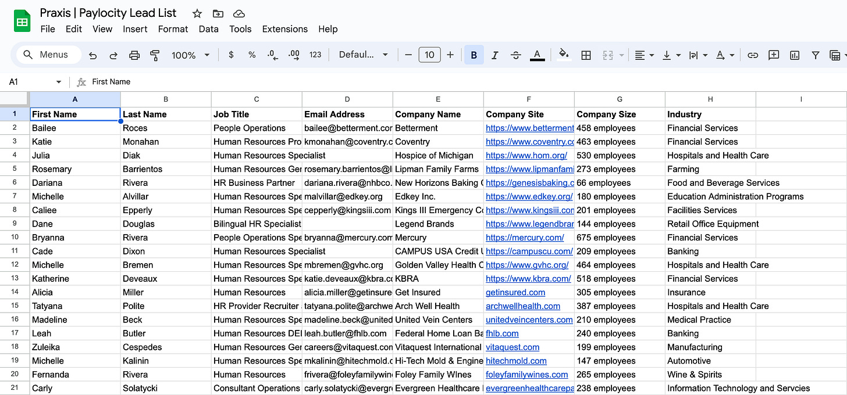
Task: Click the Print icon
Action: point(134,55)
